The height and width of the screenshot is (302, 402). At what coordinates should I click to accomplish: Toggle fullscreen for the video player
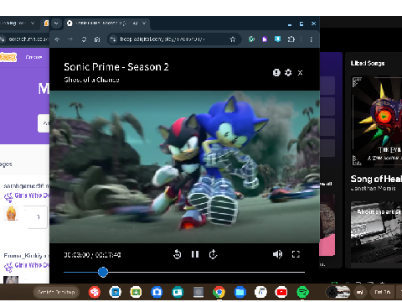coord(296,254)
